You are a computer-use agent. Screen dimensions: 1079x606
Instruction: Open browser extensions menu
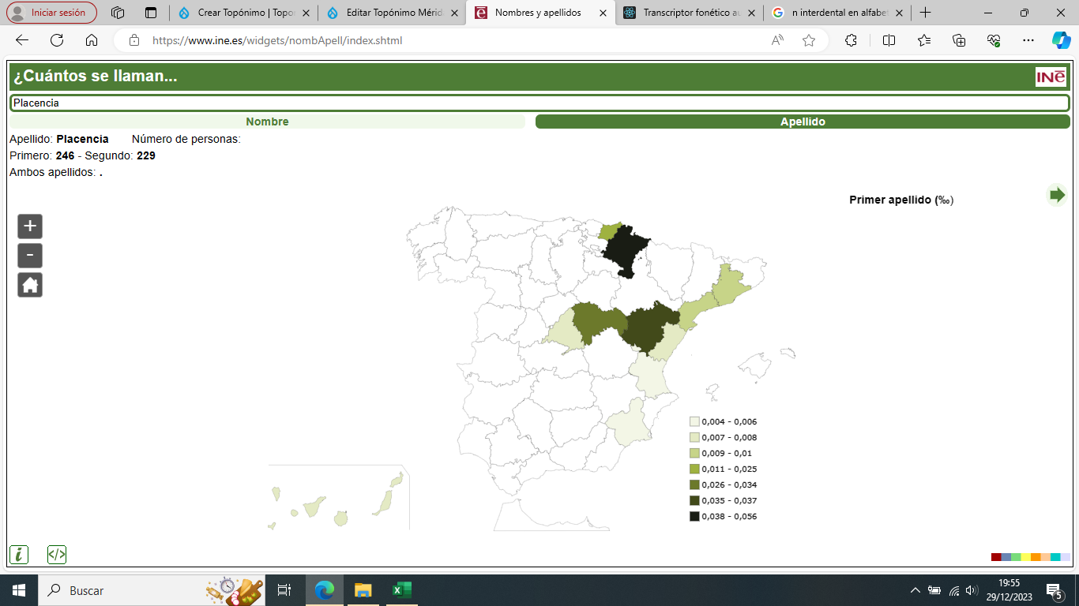(851, 40)
